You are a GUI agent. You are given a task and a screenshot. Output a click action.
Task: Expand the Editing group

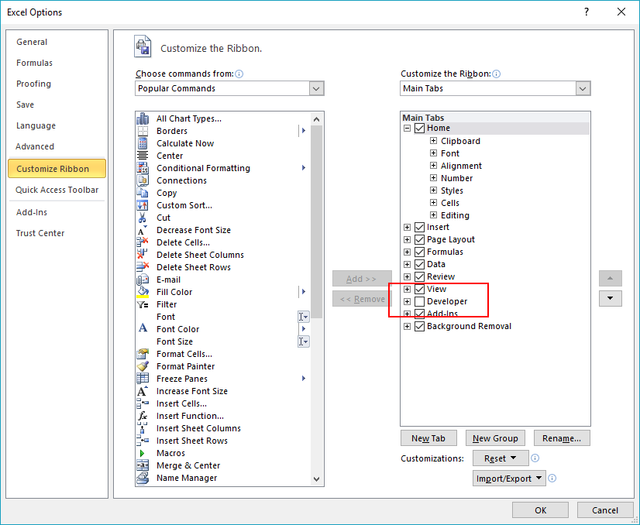click(433, 215)
